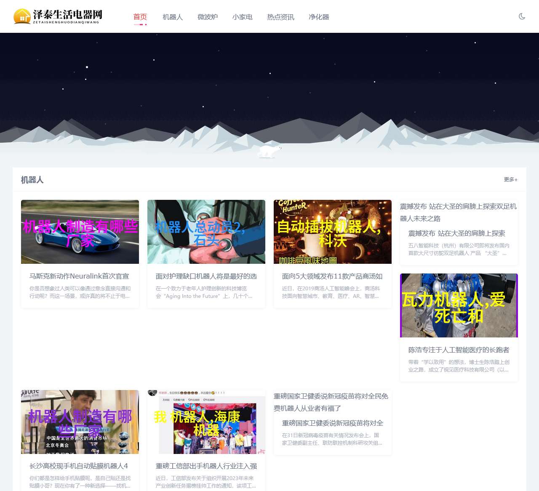
Task: Open article 面对护理缺口机器人将是最好的选
Action: [x=206, y=276]
